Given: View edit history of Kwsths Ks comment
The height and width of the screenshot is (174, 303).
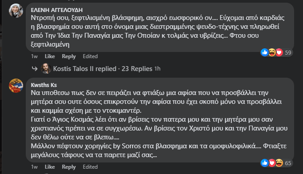Looking at the screenshot, I should pos(90,166).
